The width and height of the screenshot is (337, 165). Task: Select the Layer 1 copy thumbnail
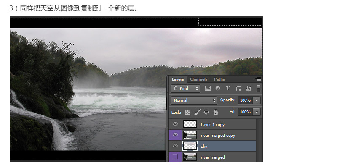pyautogui.click(x=190, y=124)
